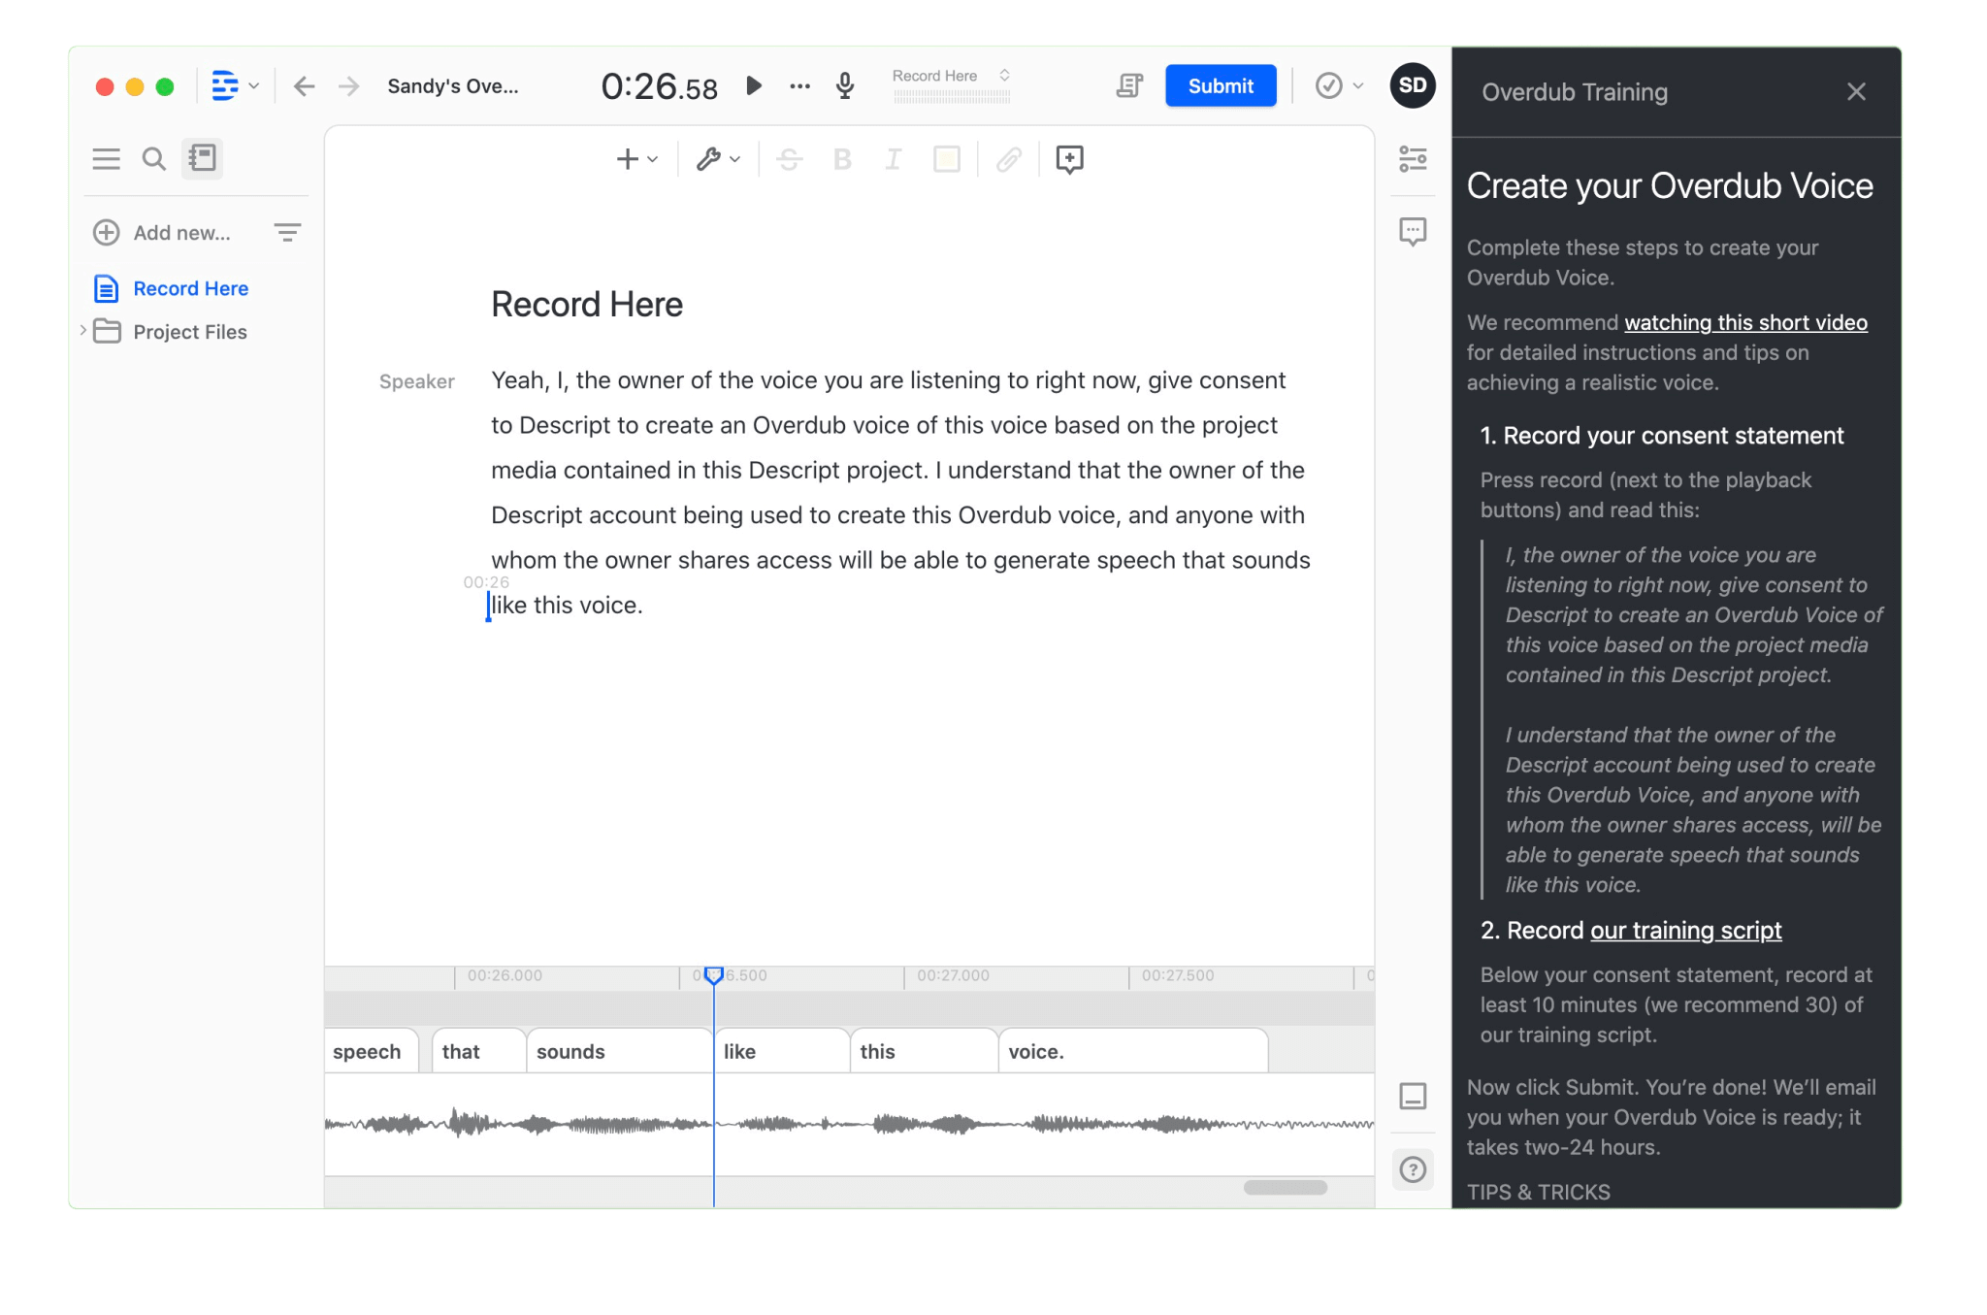Open the search tool in the sidebar
Screen dimensions: 1987x1315
coord(153,157)
